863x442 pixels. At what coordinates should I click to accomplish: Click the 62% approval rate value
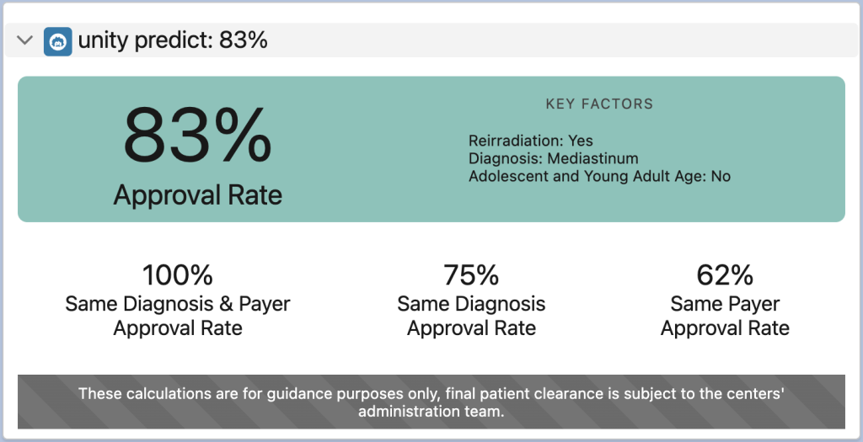(725, 275)
